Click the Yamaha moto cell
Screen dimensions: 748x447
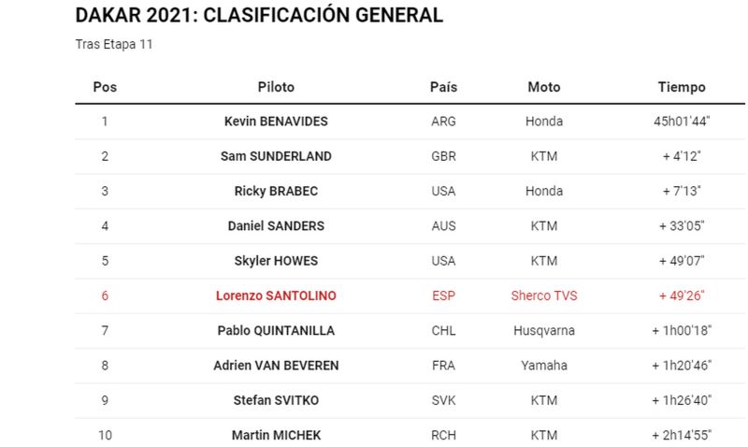coord(544,366)
